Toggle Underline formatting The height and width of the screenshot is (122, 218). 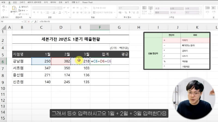pos(41,12)
